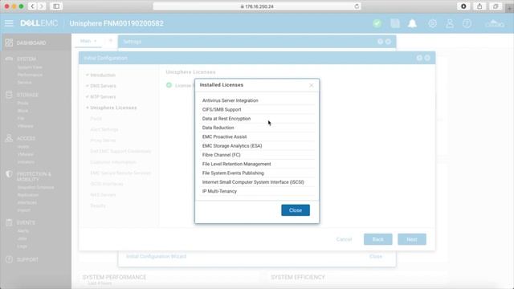
Task: Open Pools under Storage
Action: [22, 103]
